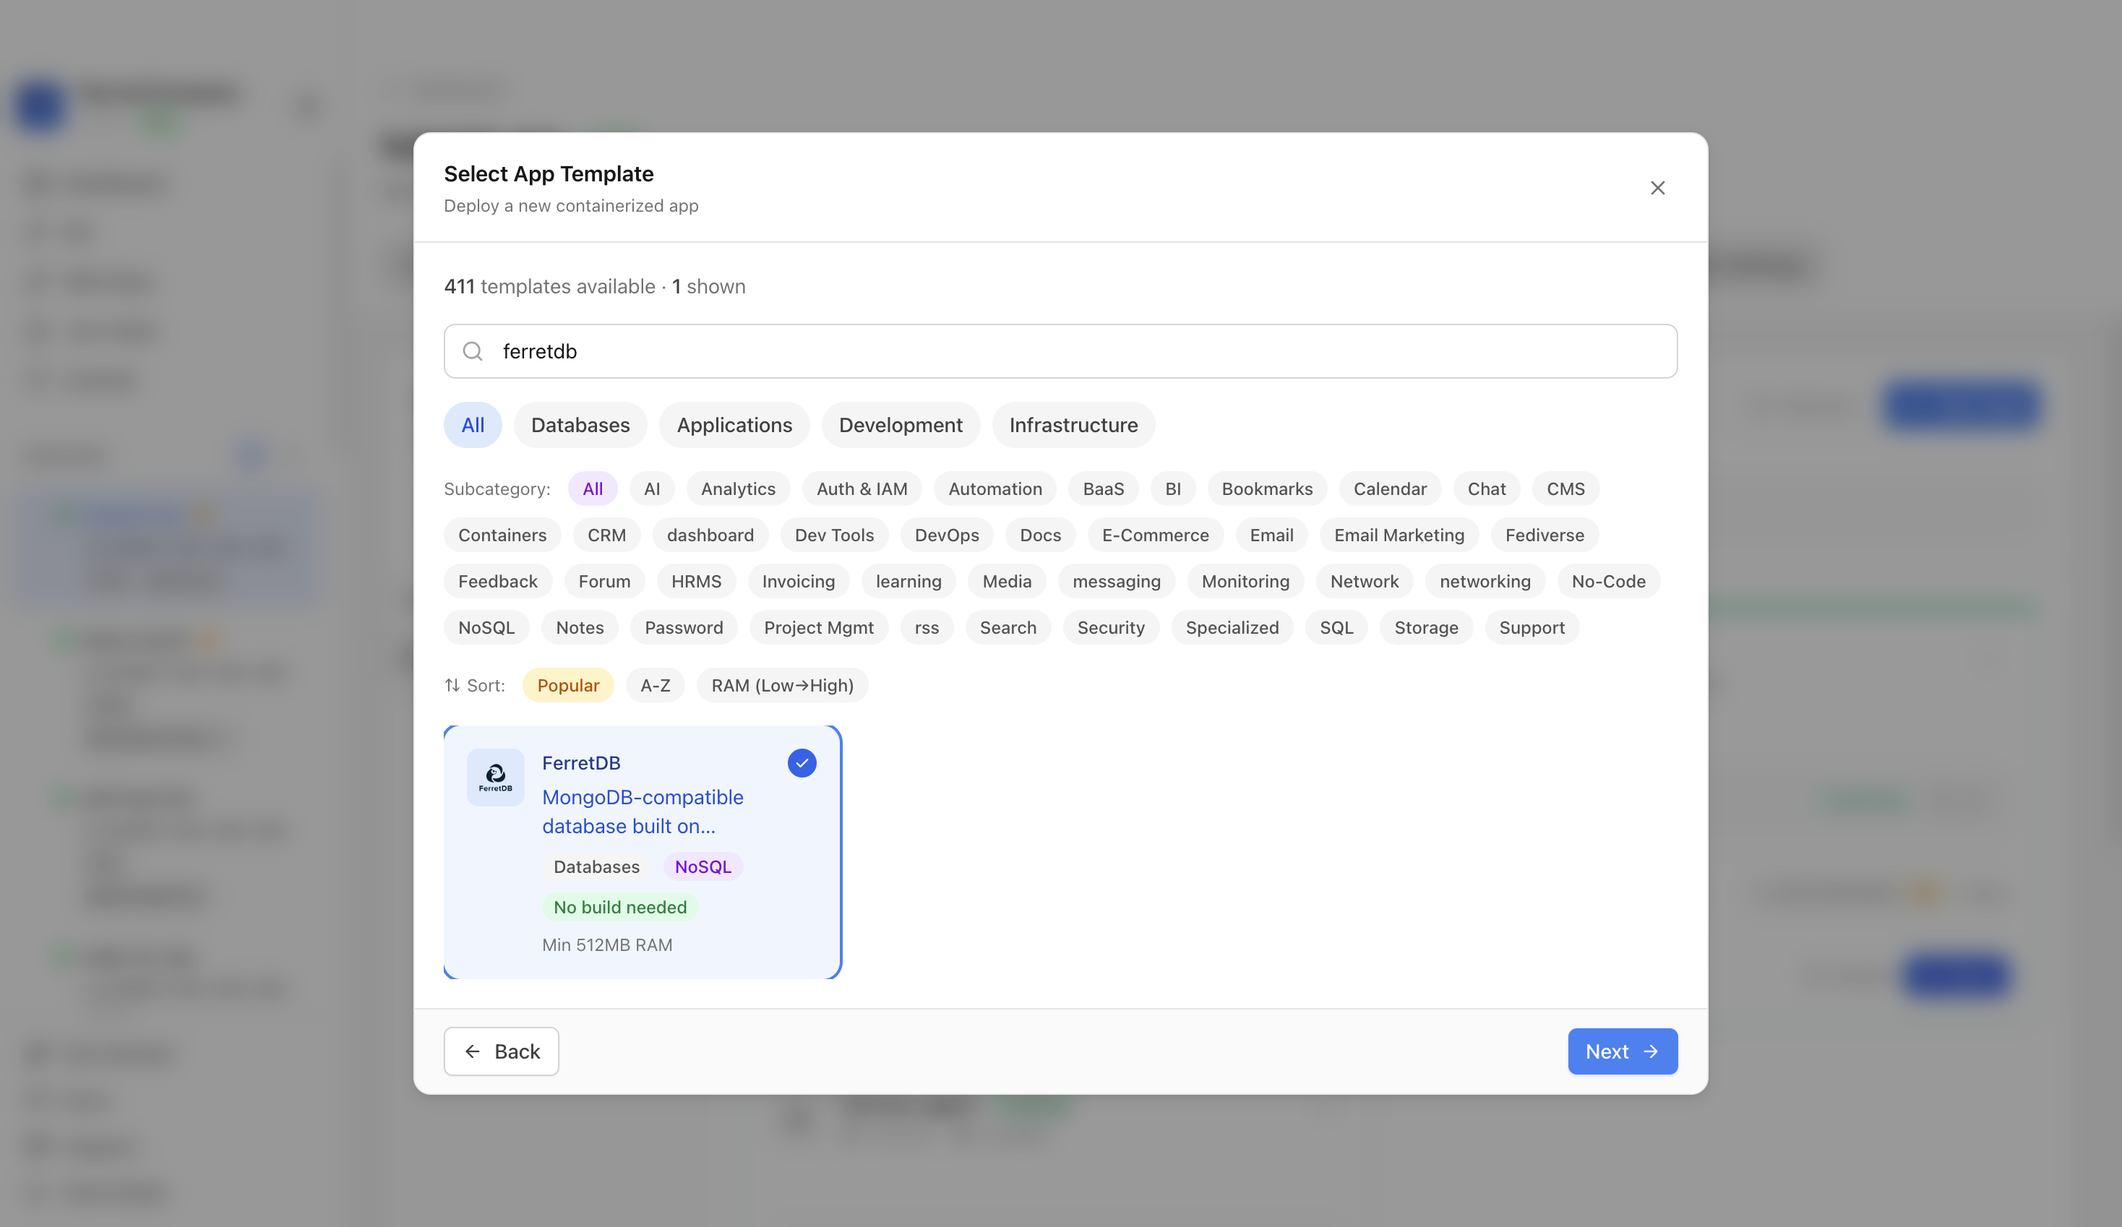Click the sort arrows icon

(452, 686)
